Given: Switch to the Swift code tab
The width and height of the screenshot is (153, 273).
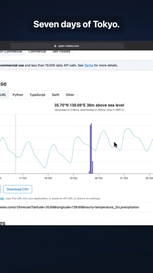Looking at the screenshot, I should coord(56,95).
